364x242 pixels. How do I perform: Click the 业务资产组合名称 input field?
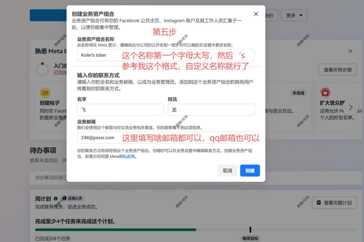point(166,55)
